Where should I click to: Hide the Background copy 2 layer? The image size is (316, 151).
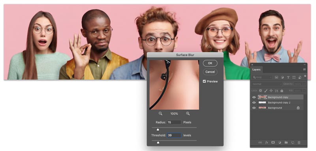(254, 103)
